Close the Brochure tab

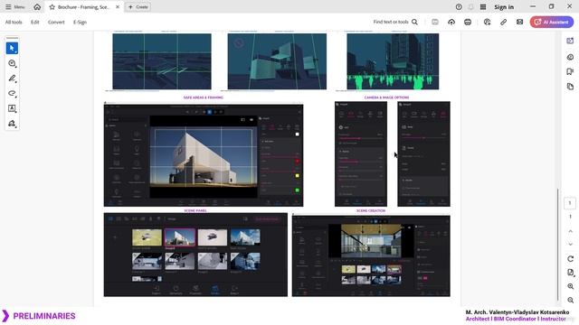118,7
